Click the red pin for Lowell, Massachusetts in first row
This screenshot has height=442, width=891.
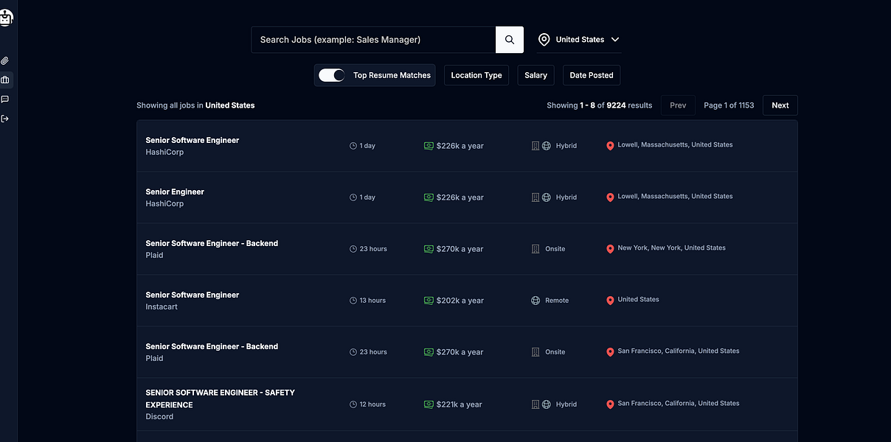click(610, 146)
